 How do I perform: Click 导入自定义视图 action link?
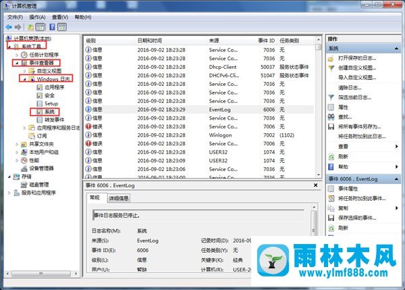pos(357,78)
